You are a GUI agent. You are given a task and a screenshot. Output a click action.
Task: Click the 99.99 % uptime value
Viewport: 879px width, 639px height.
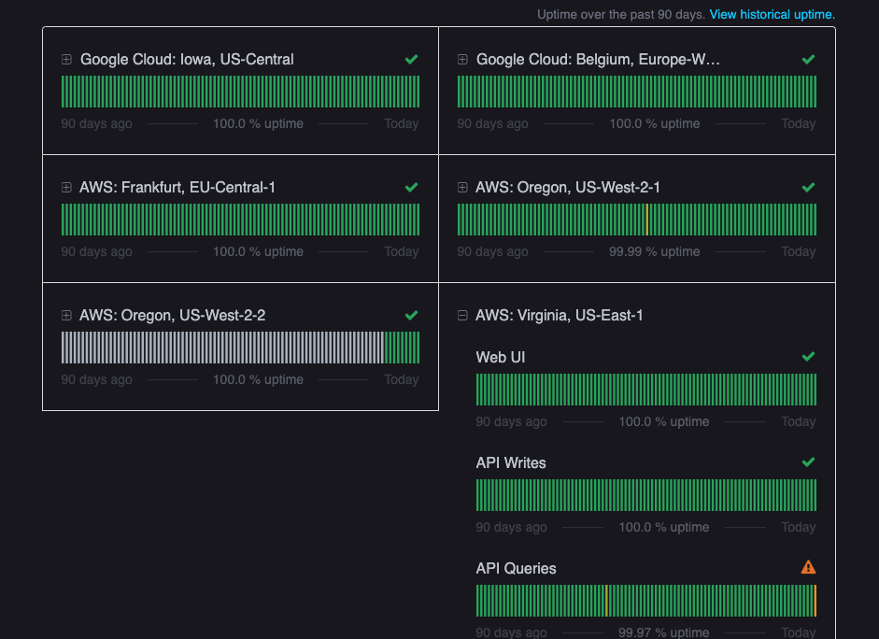pyautogui.click(x=654, y=251)
